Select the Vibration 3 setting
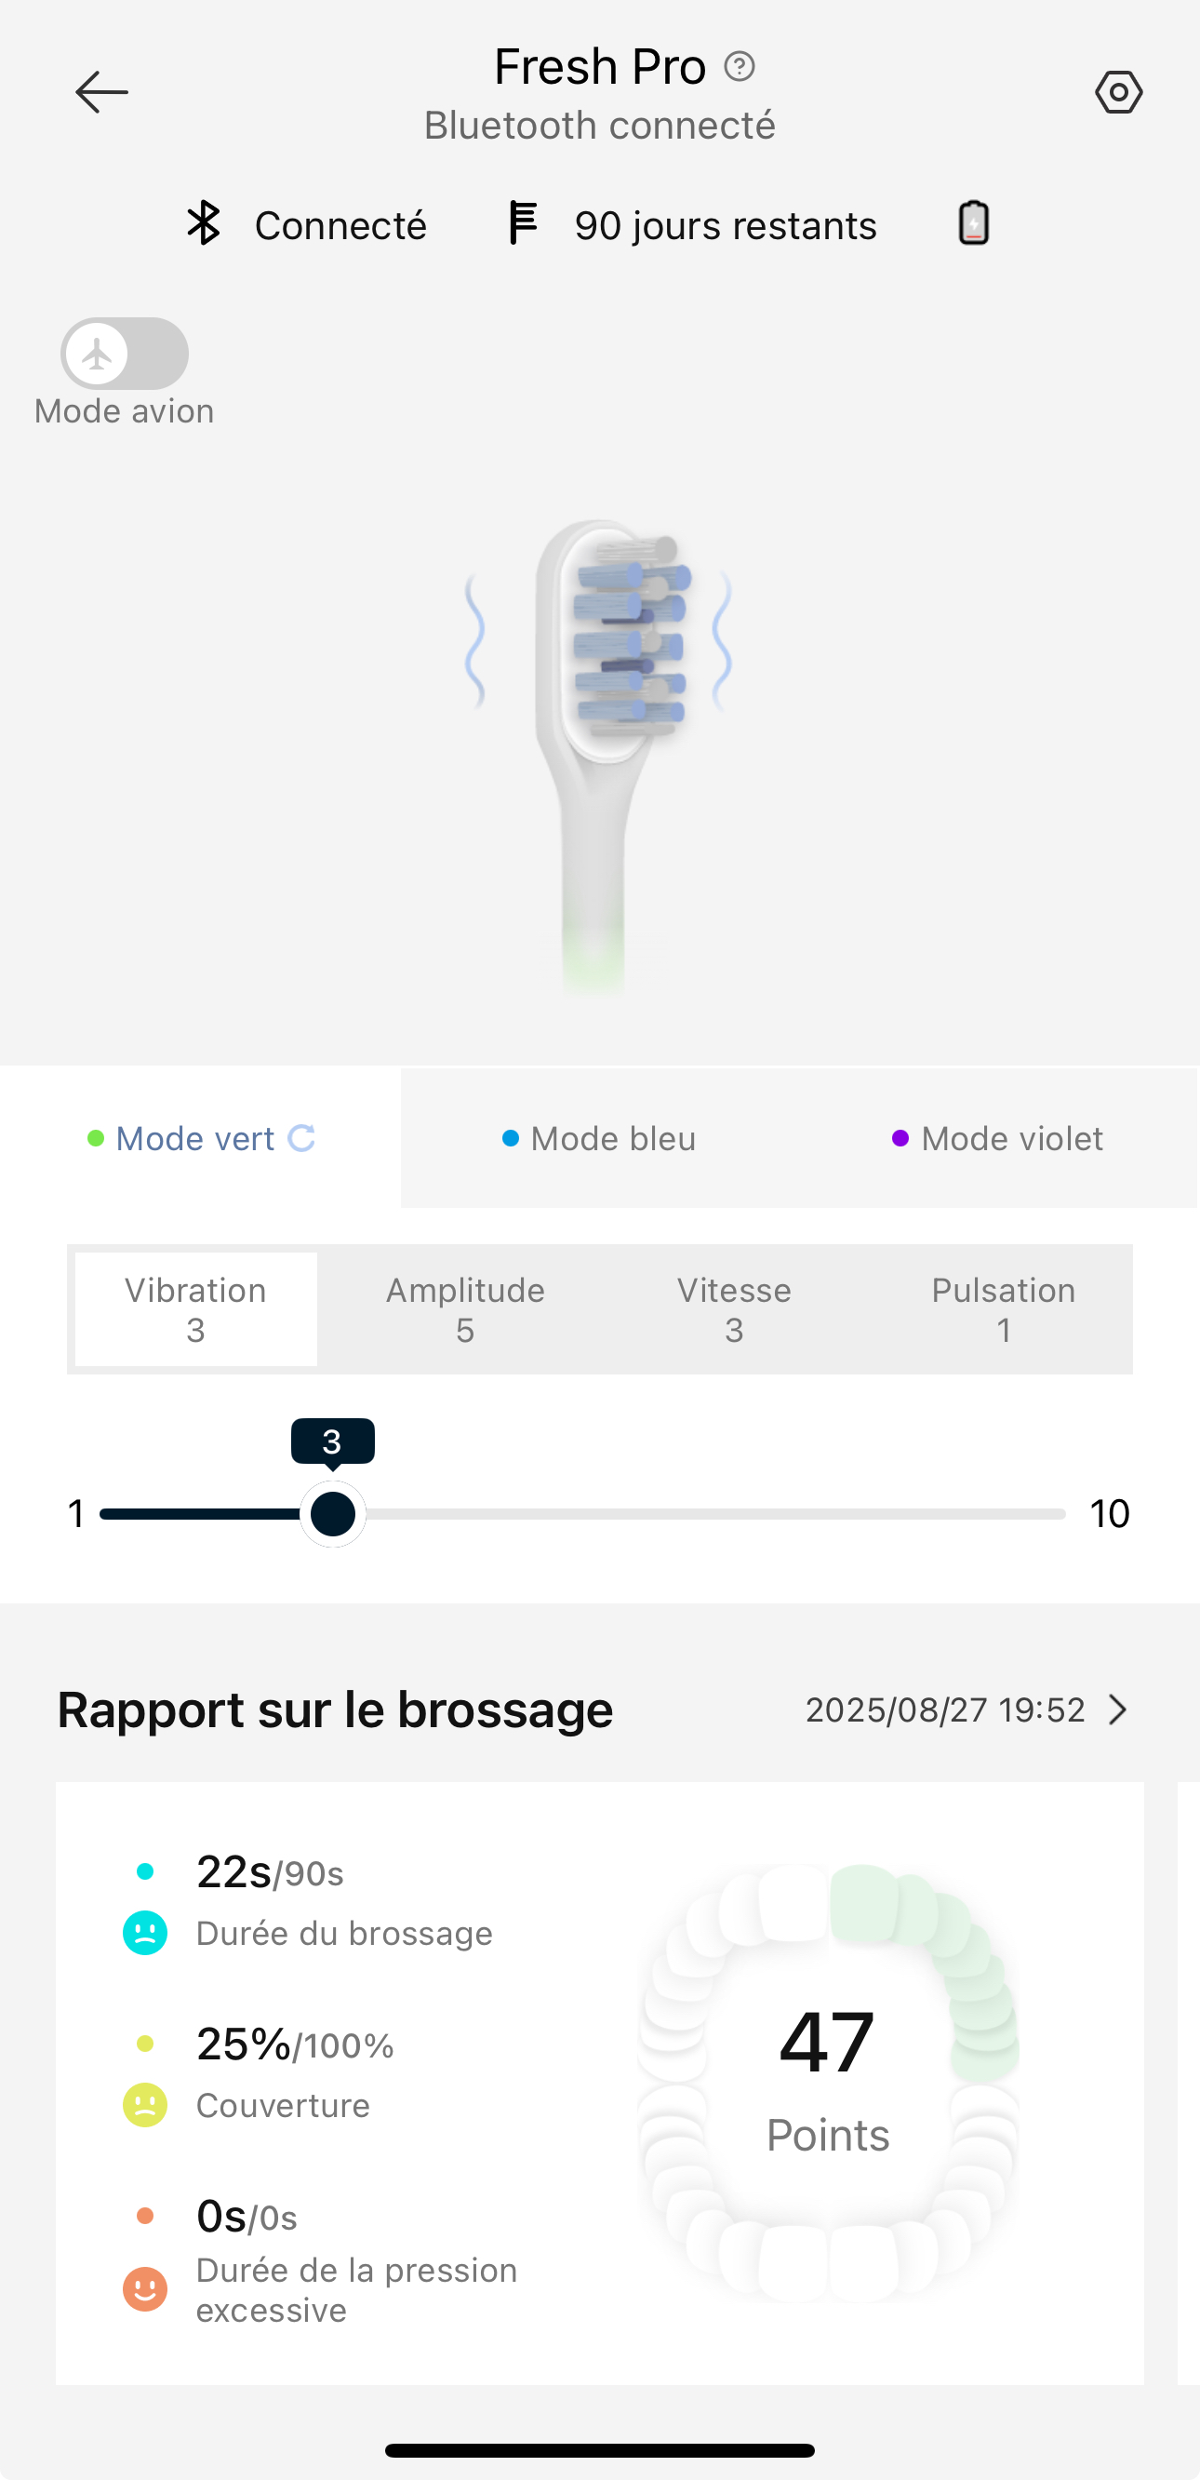1200x2480 pixels. (196, 1309)
